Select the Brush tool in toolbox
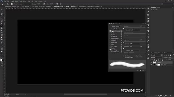 tap(2, 26)
